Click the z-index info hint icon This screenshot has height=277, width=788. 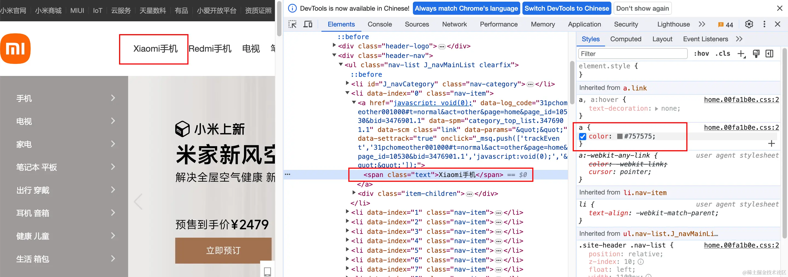pyautogui.click(x=640, y=262)
